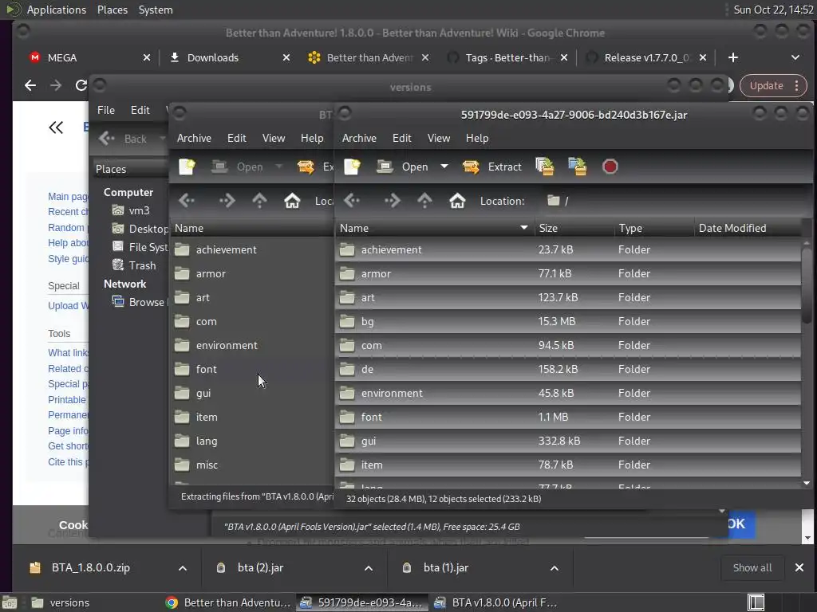
Task: Sort by Name column in the jar window
Action: click(435, 228)
